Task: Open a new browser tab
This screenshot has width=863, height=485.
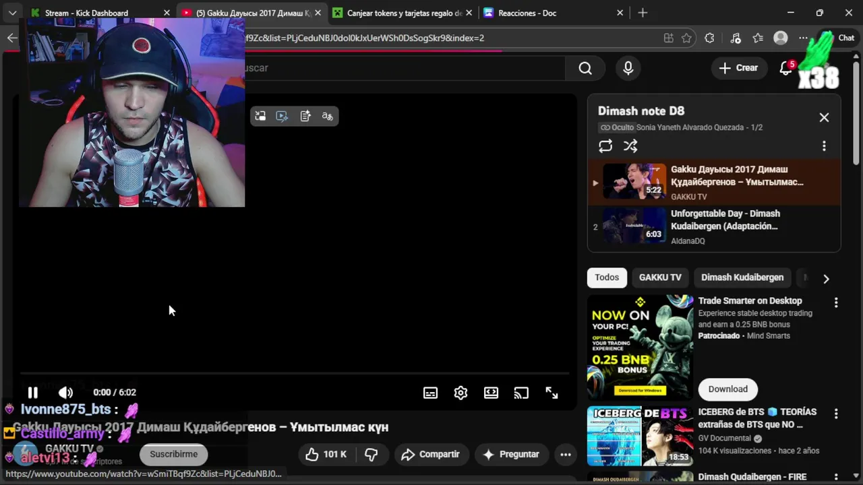Action: coord(643,13)
